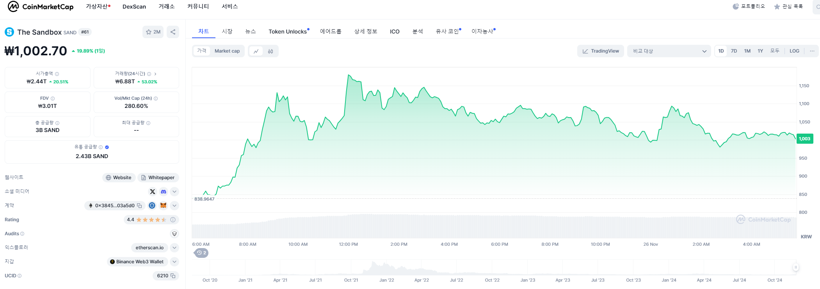Switch to the 뉴스 tab
This screenshot has width=820, height=289.
pyautogui.click(x=251, y=31)
